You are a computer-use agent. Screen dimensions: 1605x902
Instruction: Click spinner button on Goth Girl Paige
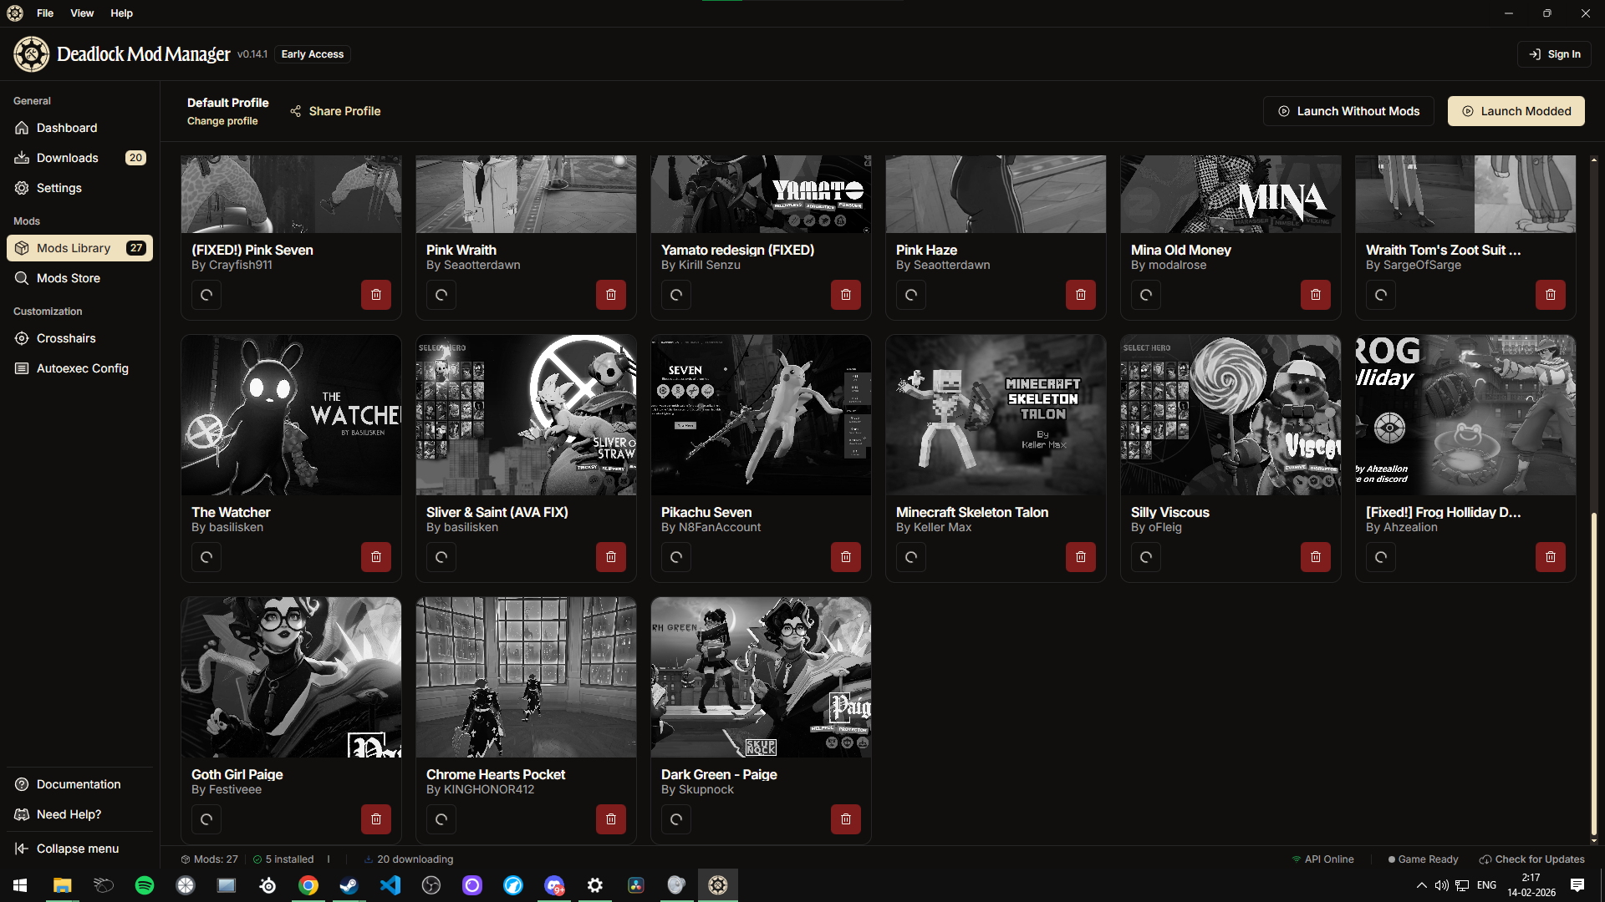tap(206, 819)
